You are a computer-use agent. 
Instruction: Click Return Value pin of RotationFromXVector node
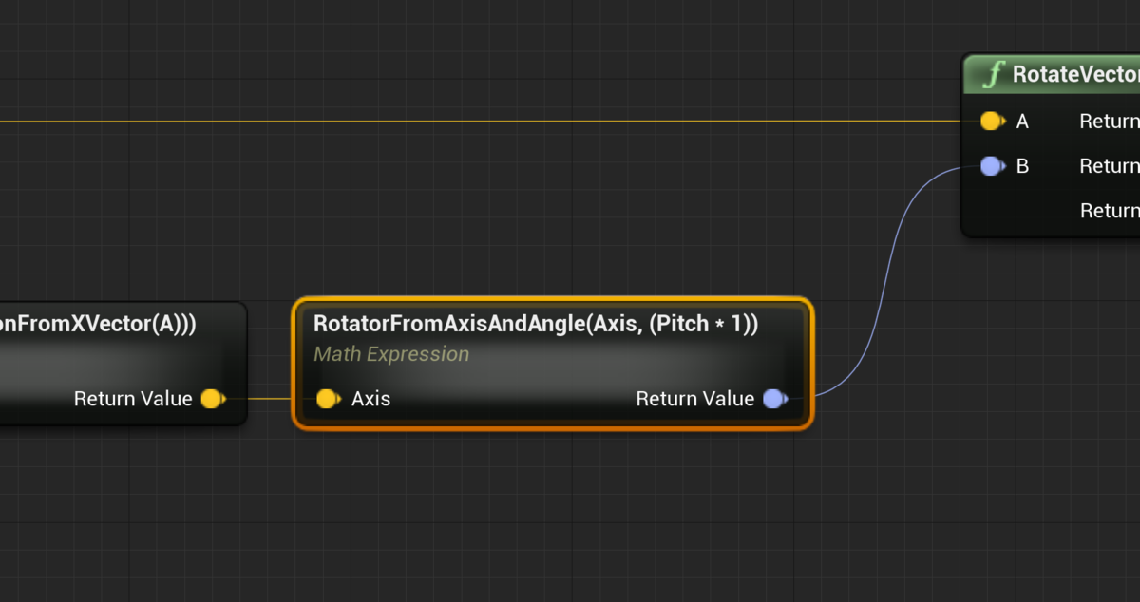point(213,399)
